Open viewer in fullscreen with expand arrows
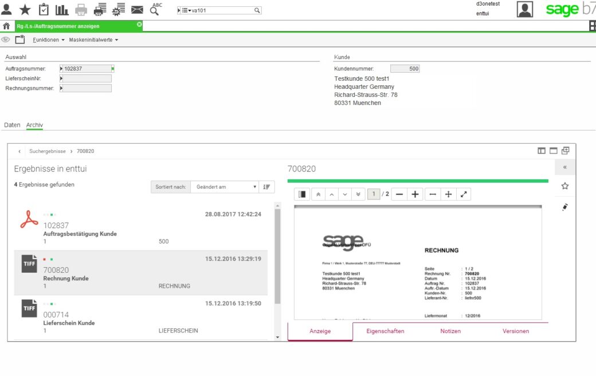Image resolution: width=596 pixels, height=376 pixels. tap(464, 194)
